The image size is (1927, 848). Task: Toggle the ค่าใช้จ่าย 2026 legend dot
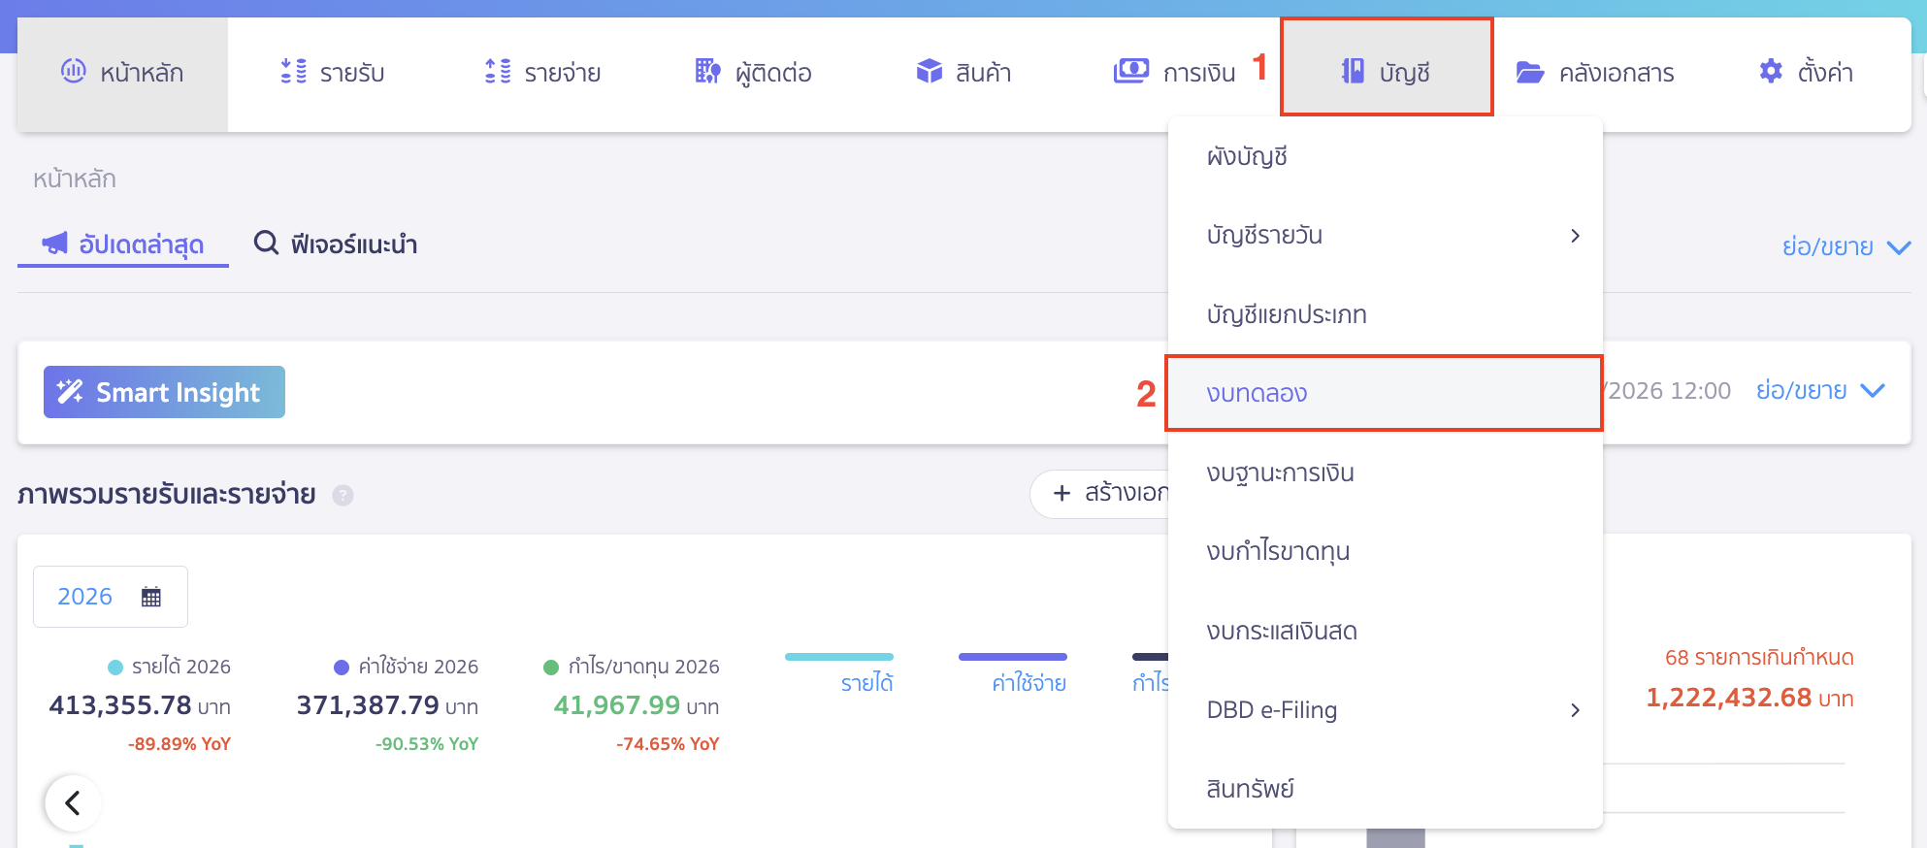coord(342,667)
